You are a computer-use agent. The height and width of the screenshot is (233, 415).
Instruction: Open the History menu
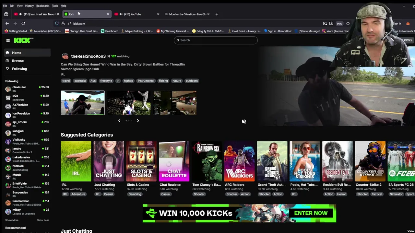point(29,6)
